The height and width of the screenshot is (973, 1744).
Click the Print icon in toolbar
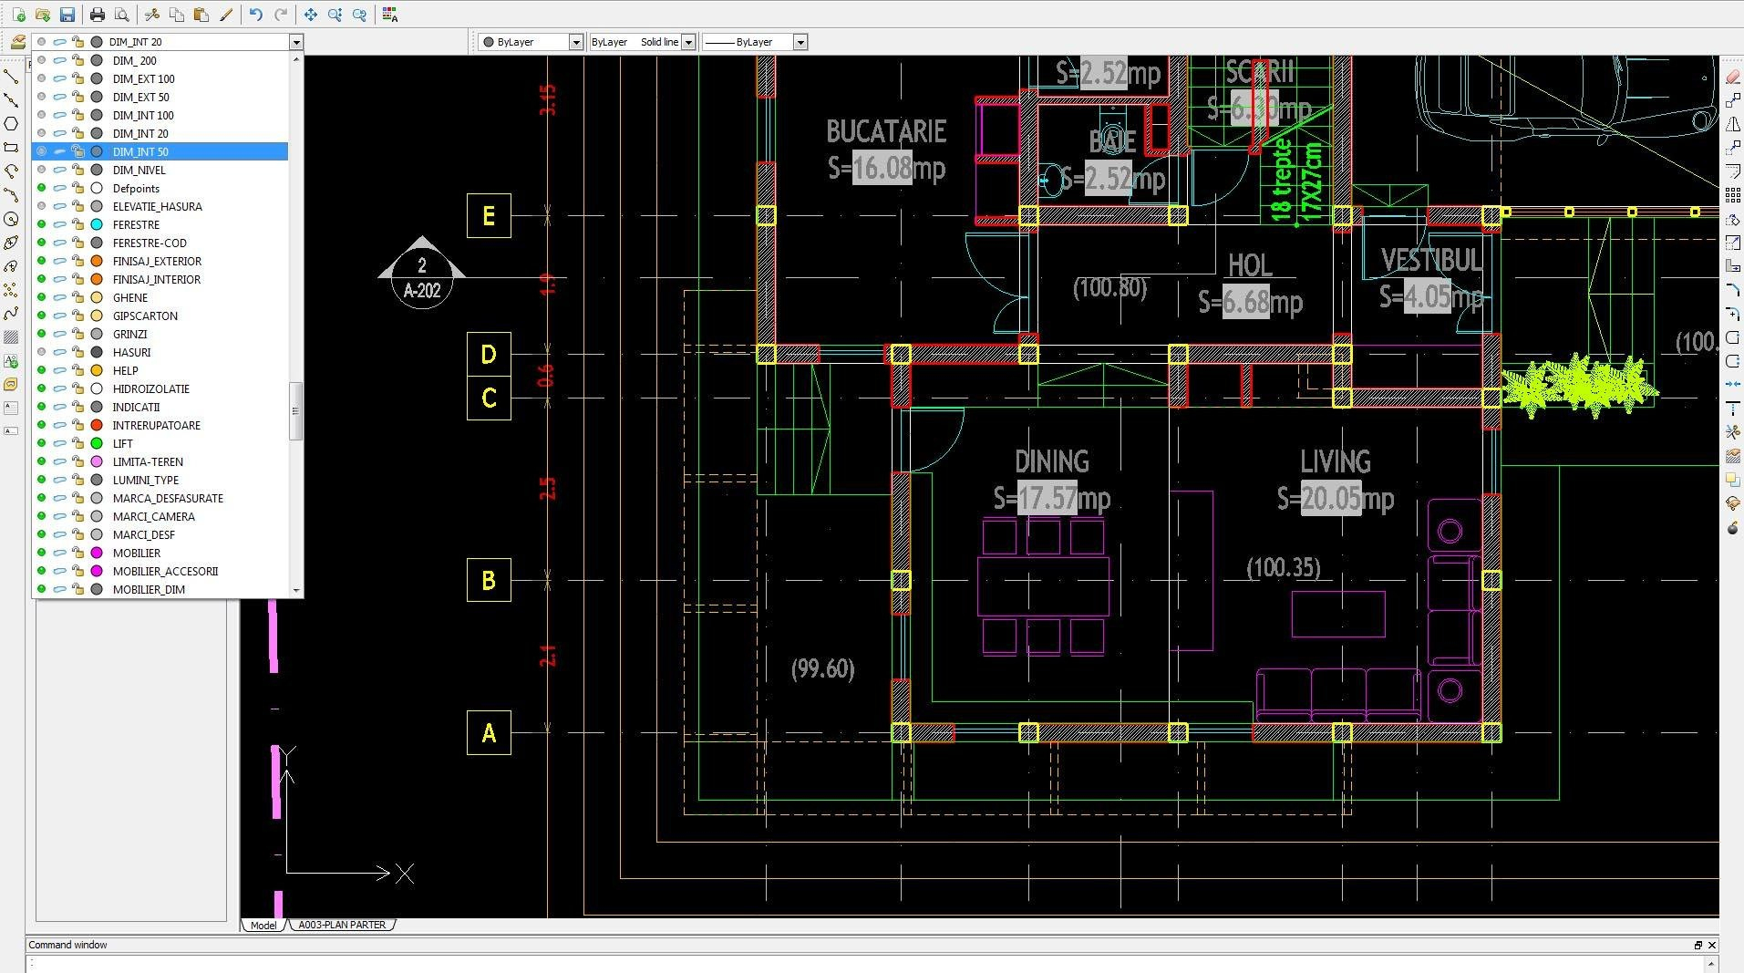(98, 15)
